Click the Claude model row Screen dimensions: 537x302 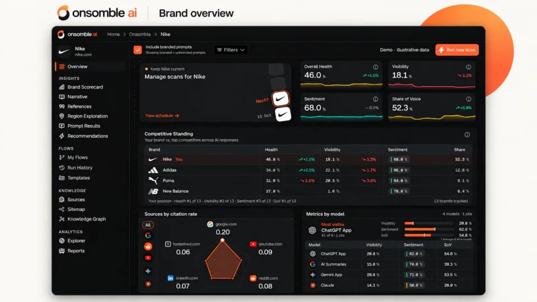tap(389, 285)
